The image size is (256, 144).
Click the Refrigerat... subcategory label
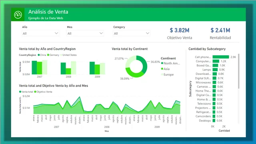[204, 112]
